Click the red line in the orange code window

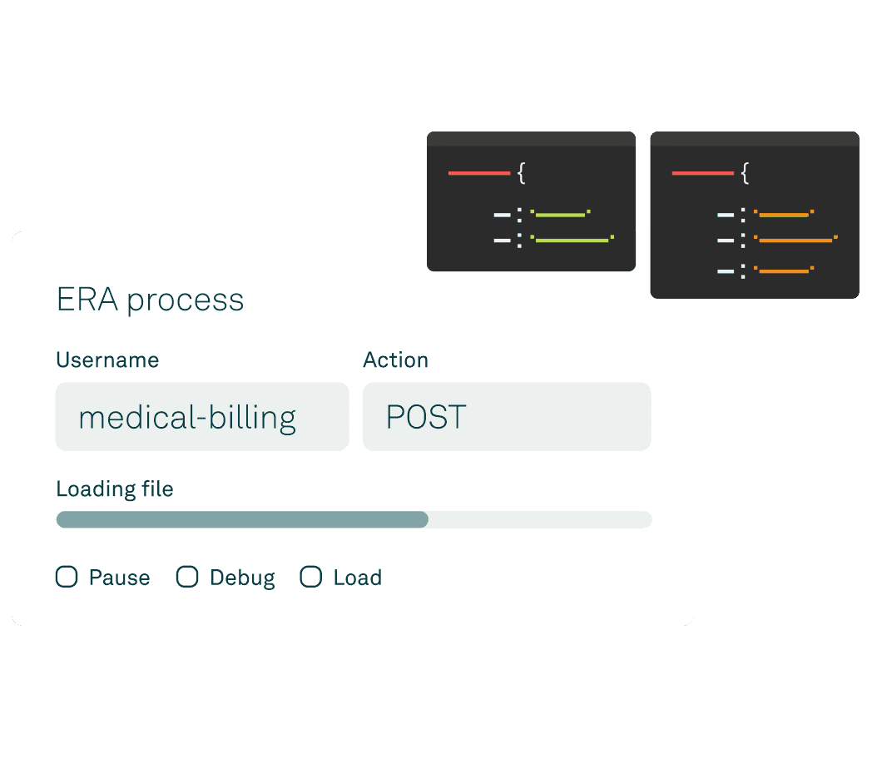[702, 173]
